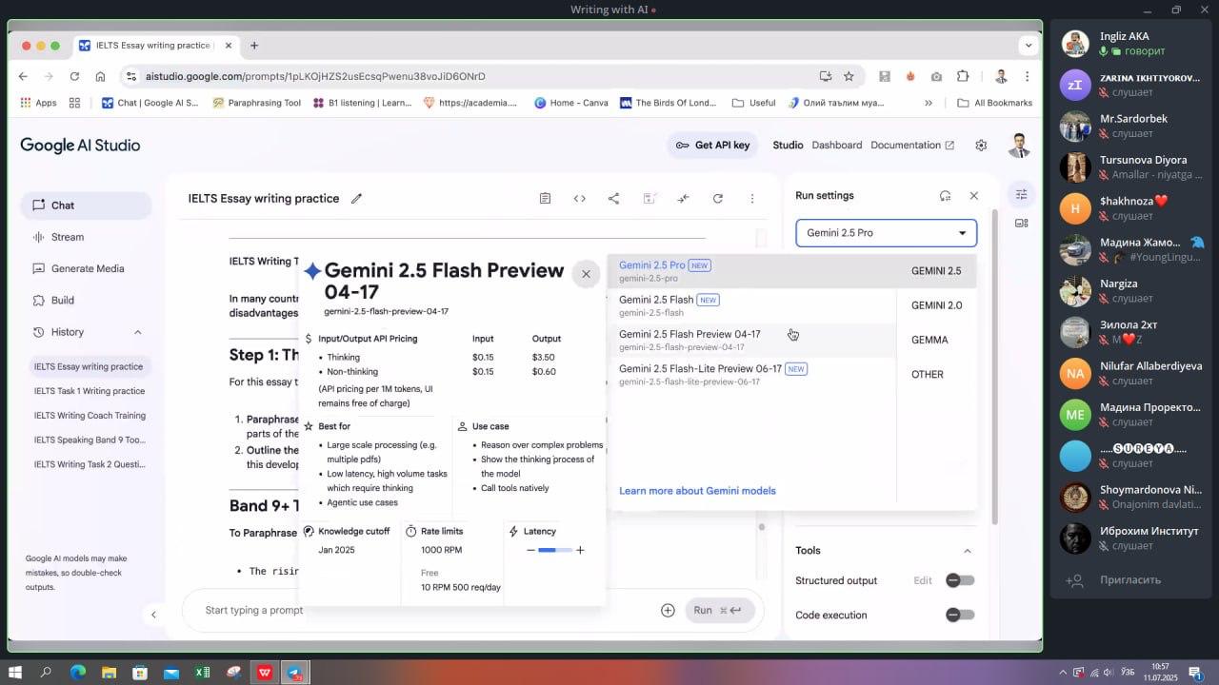Click the plus icon beside the prompt box
Viewport: 1219px width, 685px height.
point(668,611)
